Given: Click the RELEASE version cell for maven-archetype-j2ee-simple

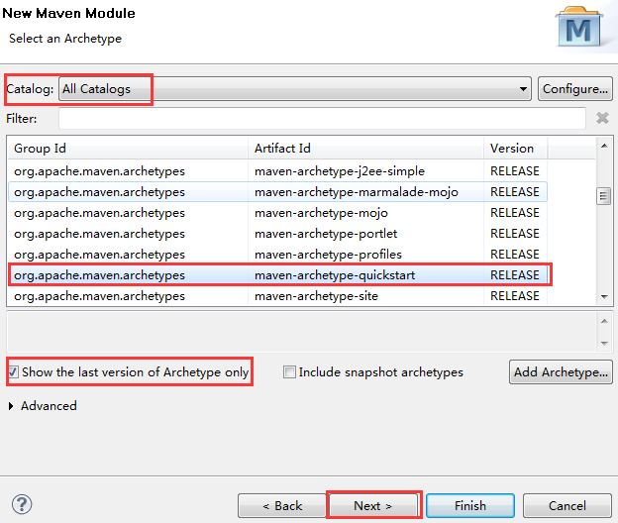Looking at the screenshot, I should [515, 171].
